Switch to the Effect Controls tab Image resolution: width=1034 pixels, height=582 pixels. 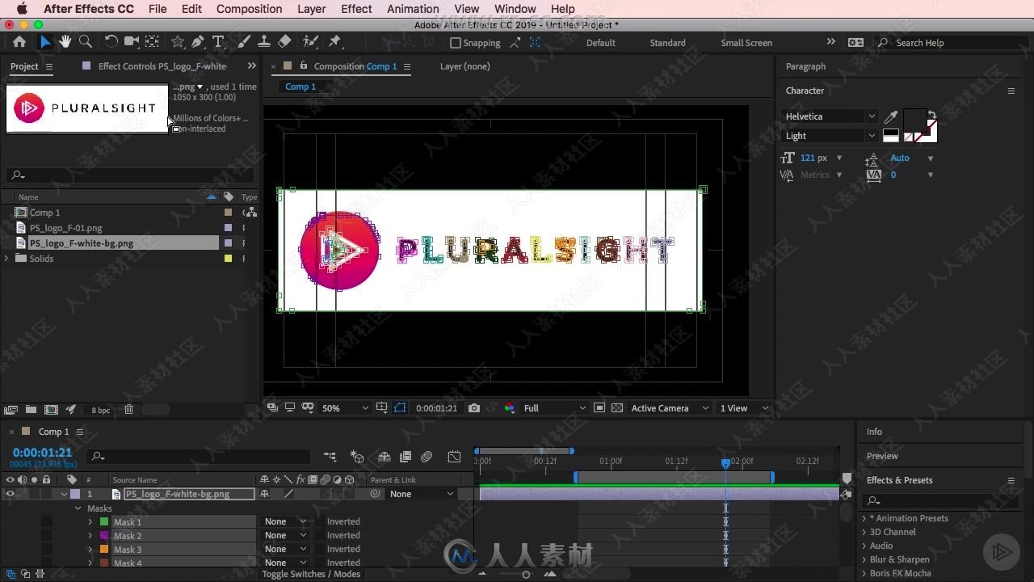tap(162, 66)
